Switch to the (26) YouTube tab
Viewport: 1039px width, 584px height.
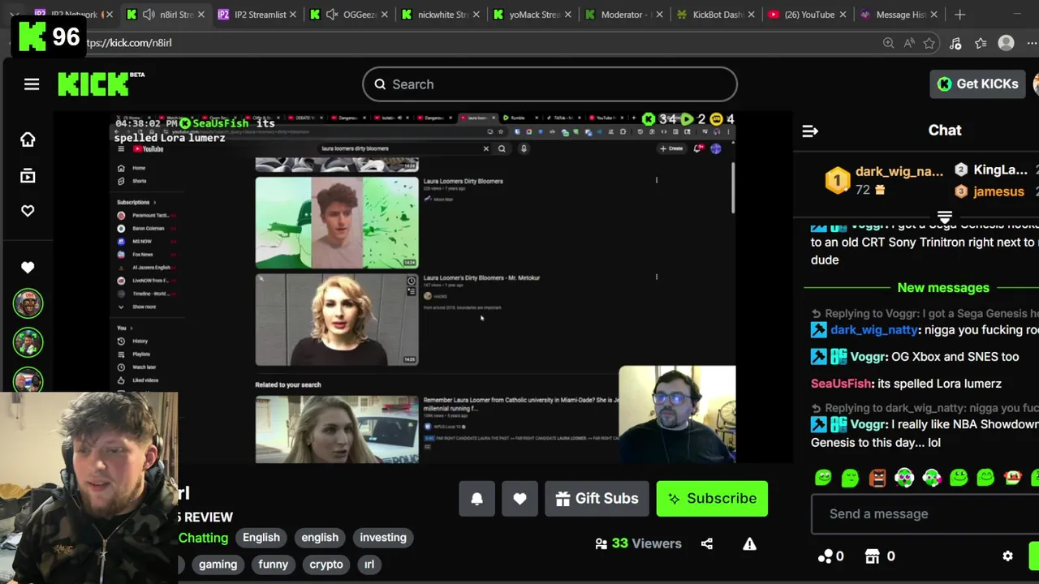(x=808, y=15)
